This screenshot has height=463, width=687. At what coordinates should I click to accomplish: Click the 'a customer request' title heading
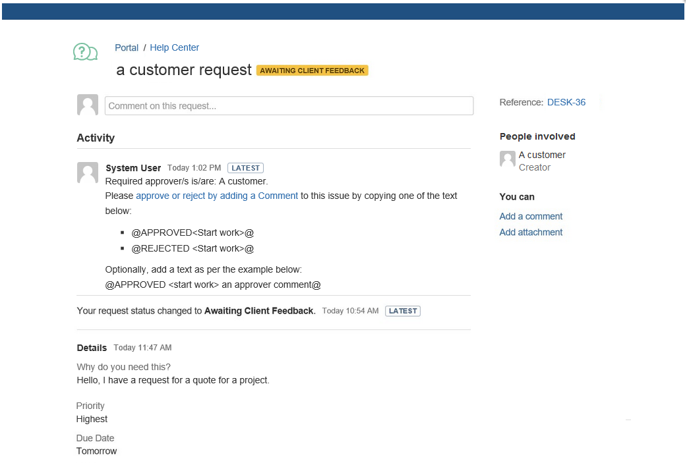[184, 70]
